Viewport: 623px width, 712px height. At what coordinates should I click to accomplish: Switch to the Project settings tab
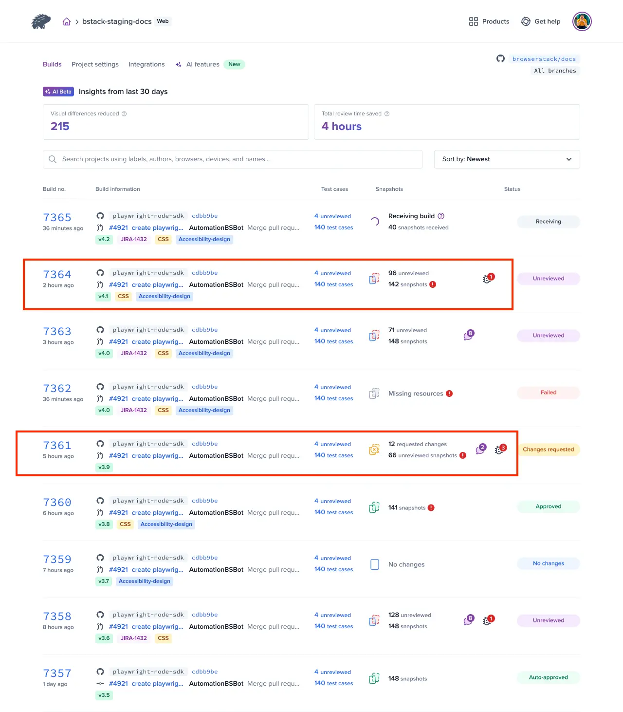click(95, 64)
